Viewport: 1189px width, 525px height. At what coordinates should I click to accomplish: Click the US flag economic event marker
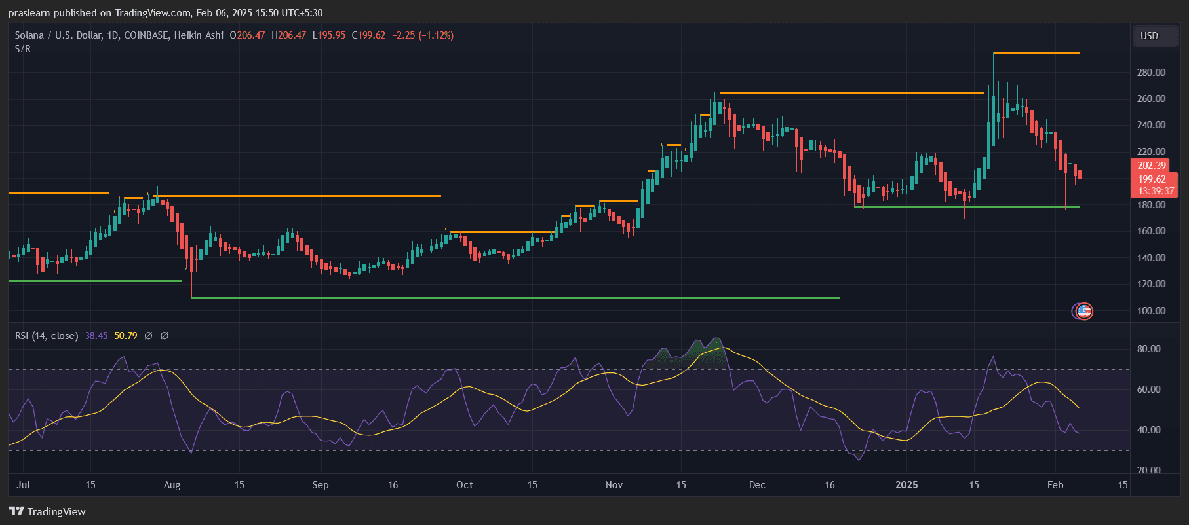pos(1084,312)
